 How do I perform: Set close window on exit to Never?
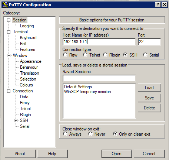point(90,134)
